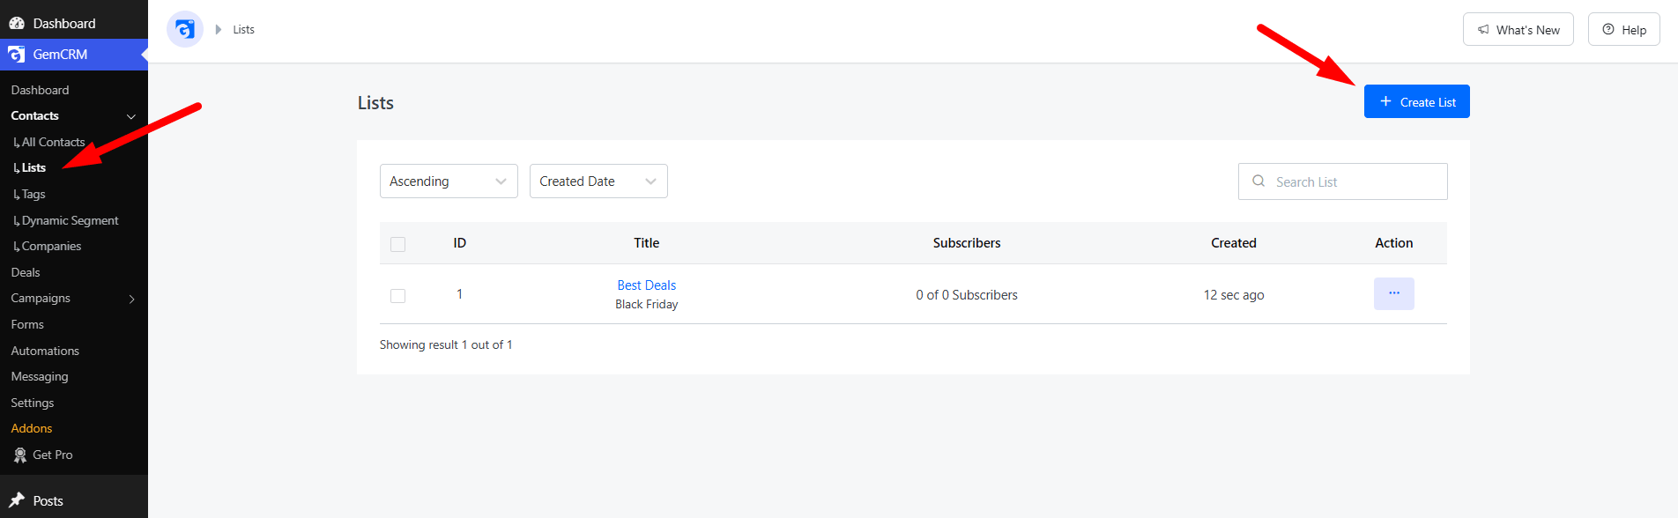The height and width of the screenshot is (518, 1678).
Task: Click the magnifier icon in Search List
Action: [x=1258, y=181]
